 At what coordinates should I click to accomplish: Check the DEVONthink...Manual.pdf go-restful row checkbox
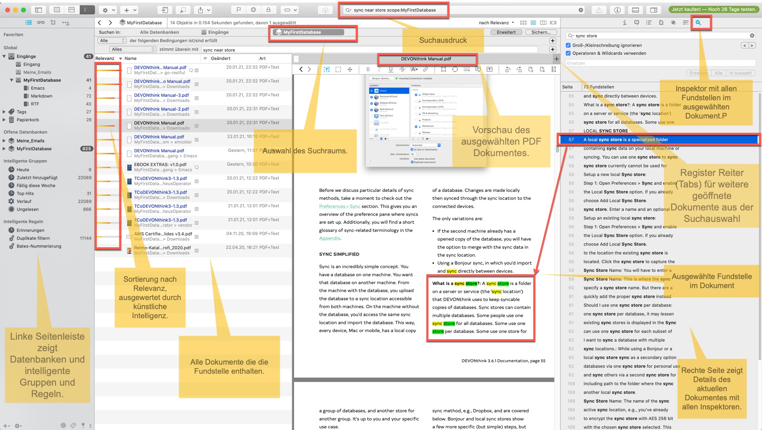click(129, 70)
